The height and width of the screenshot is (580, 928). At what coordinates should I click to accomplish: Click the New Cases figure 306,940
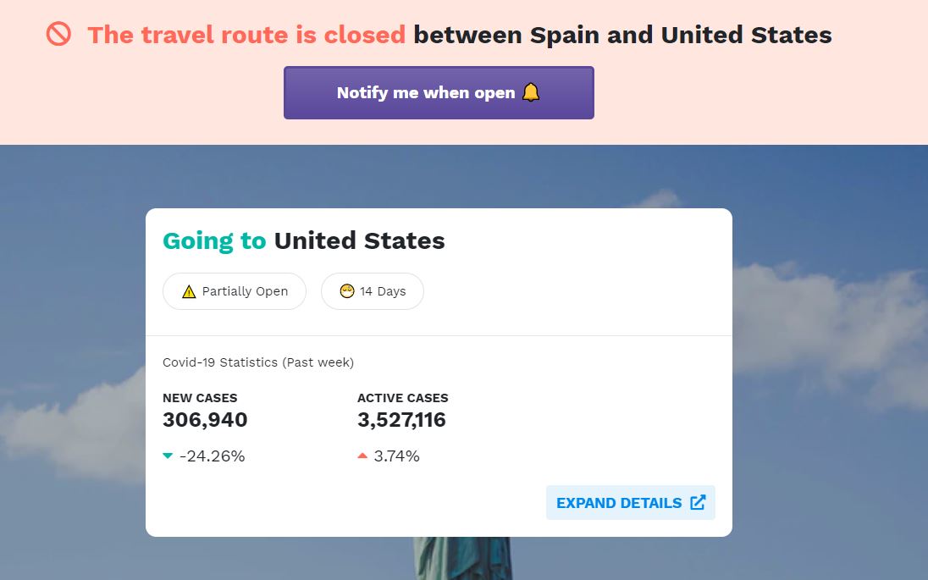[205, 420]
